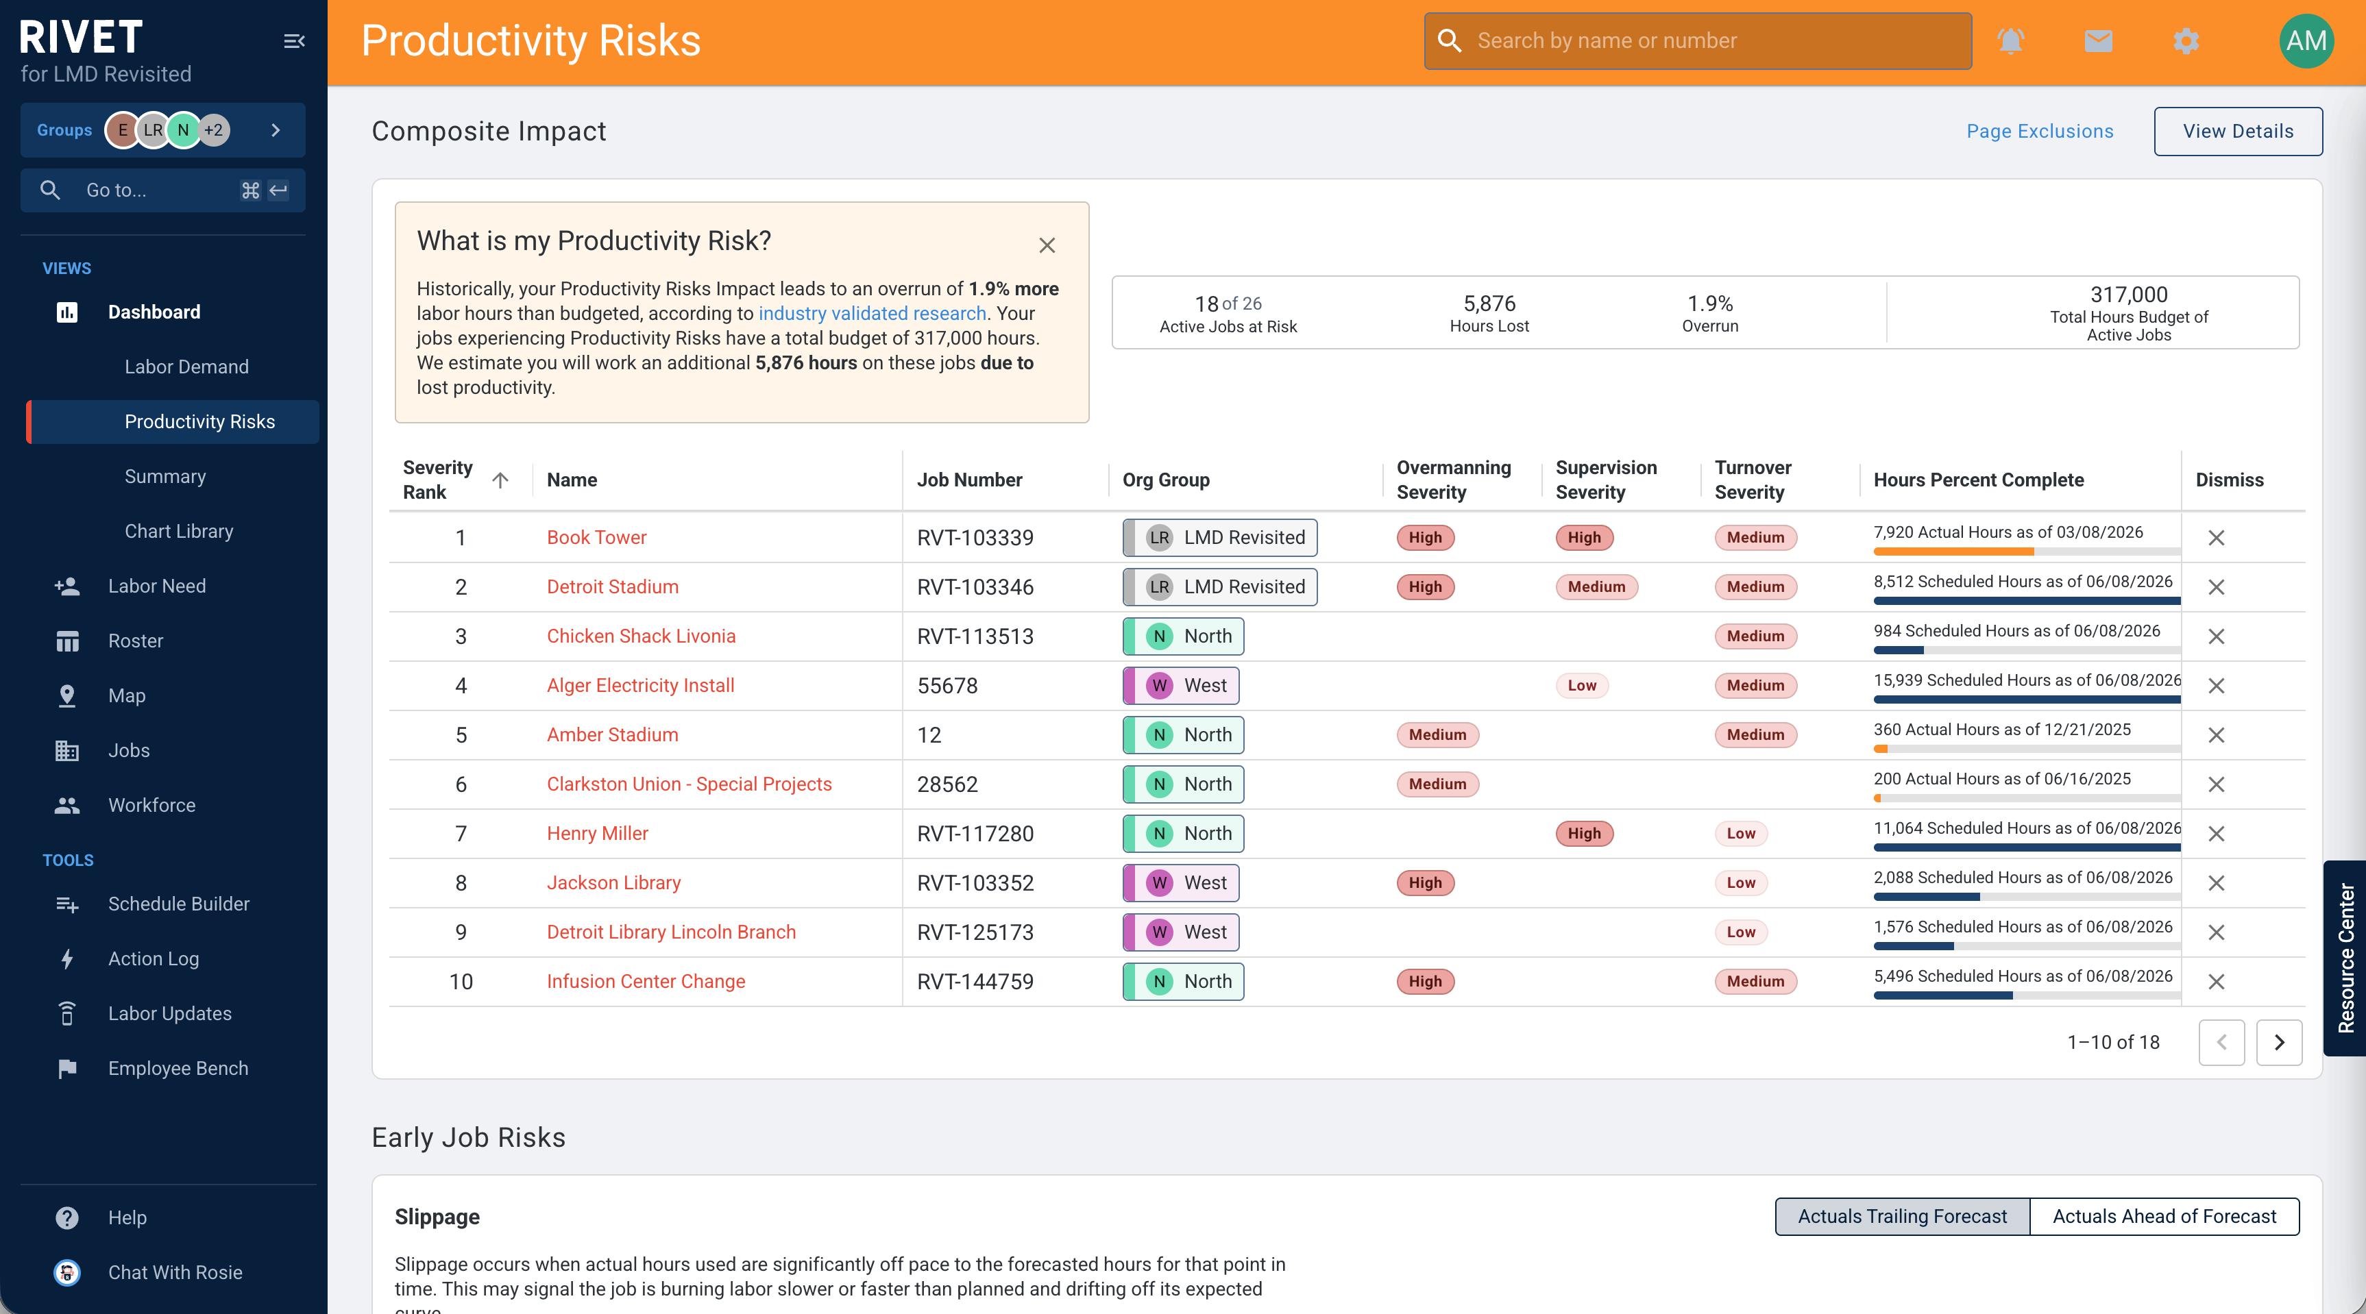Click High supervision badge for Henry Miller
The height and width of the screenshot is (1314, 2366).
click(x=1583, y=834)
